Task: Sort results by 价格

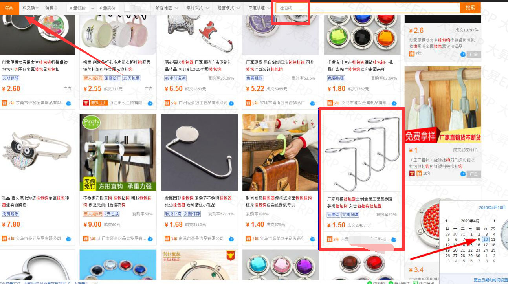Action: 51,8
